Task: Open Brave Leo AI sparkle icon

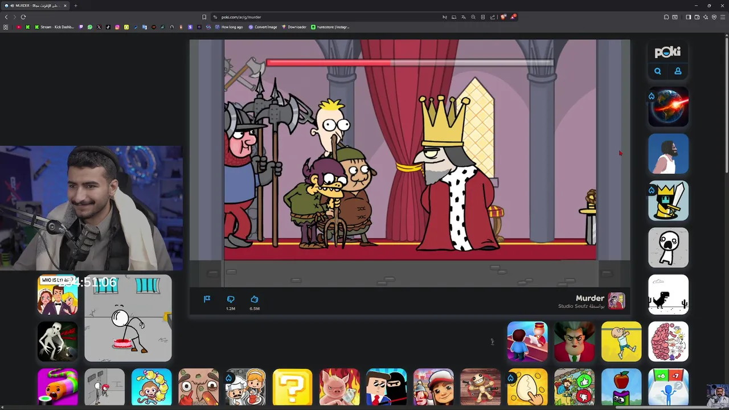Action: tap(705, 17)
